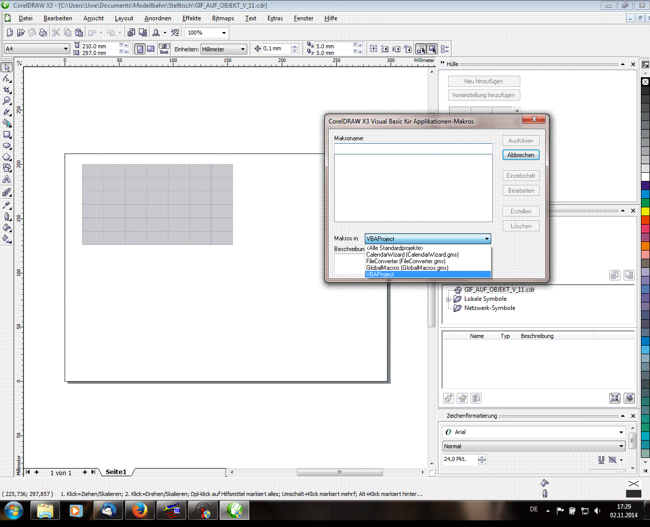Click the Open file toolbar icon
This screenshot has width=650, height=527.
point(21,33)
